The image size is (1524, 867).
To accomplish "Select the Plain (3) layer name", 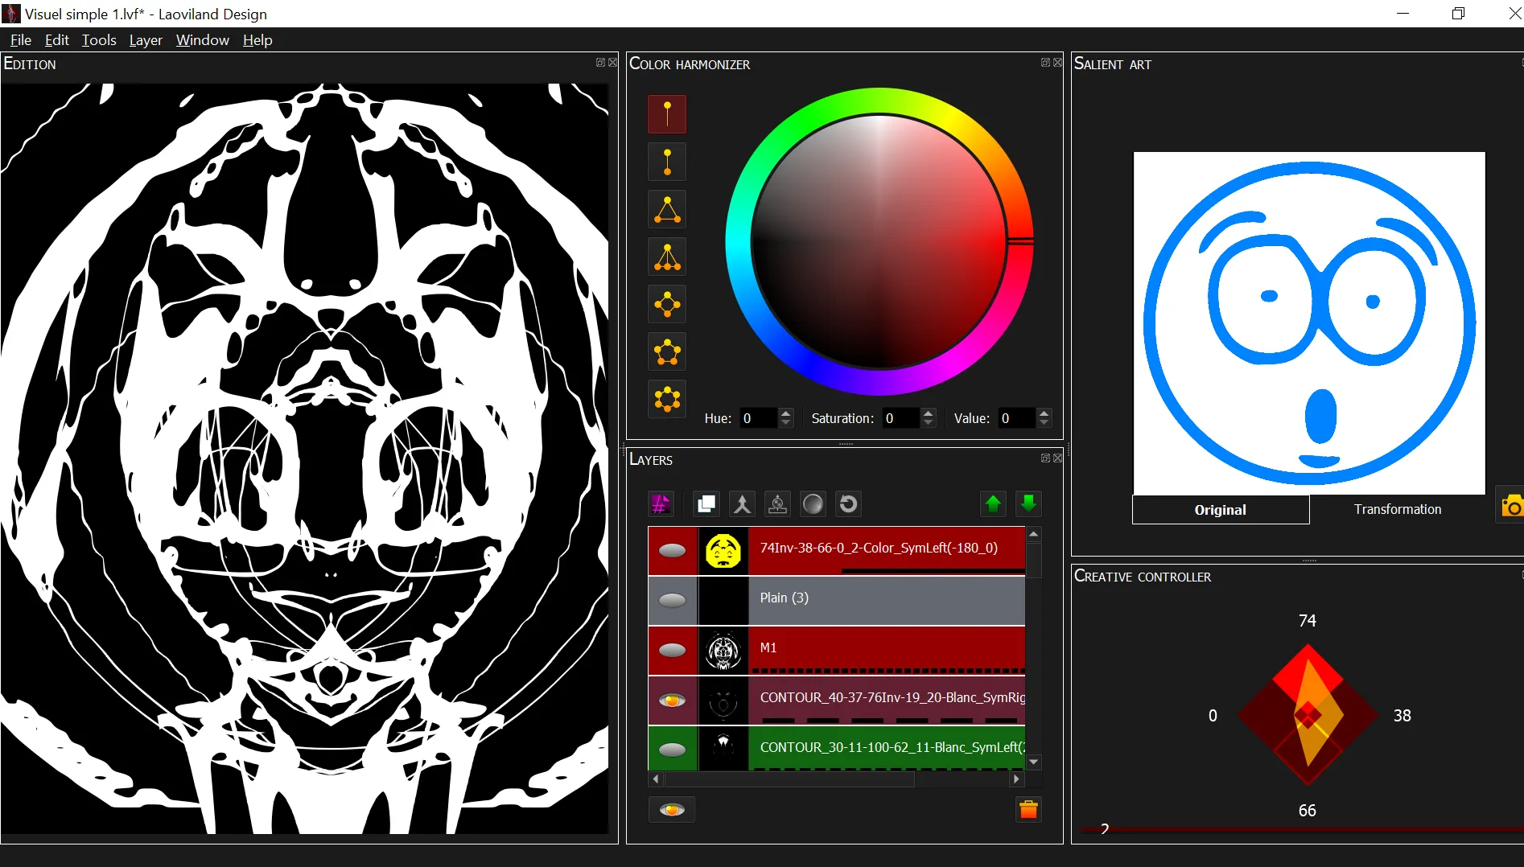I will [784, 598].
